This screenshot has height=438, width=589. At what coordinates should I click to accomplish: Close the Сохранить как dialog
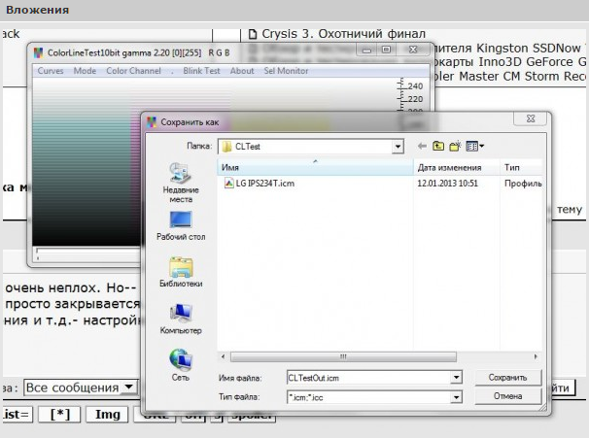pyautogui.click(x=531, y=118)
